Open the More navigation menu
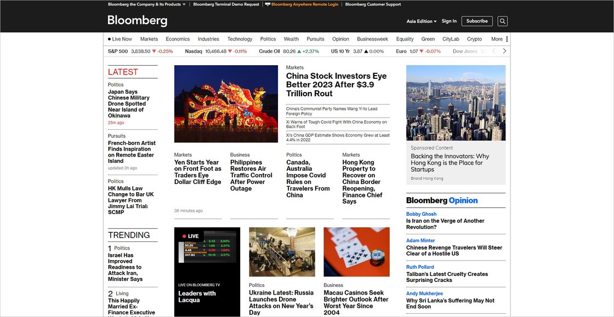This screenshot has width=614, height=317. coord(497,39)
